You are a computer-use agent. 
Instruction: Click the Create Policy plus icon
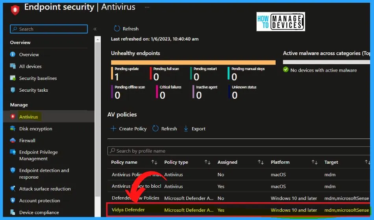(x=113, y=128)
